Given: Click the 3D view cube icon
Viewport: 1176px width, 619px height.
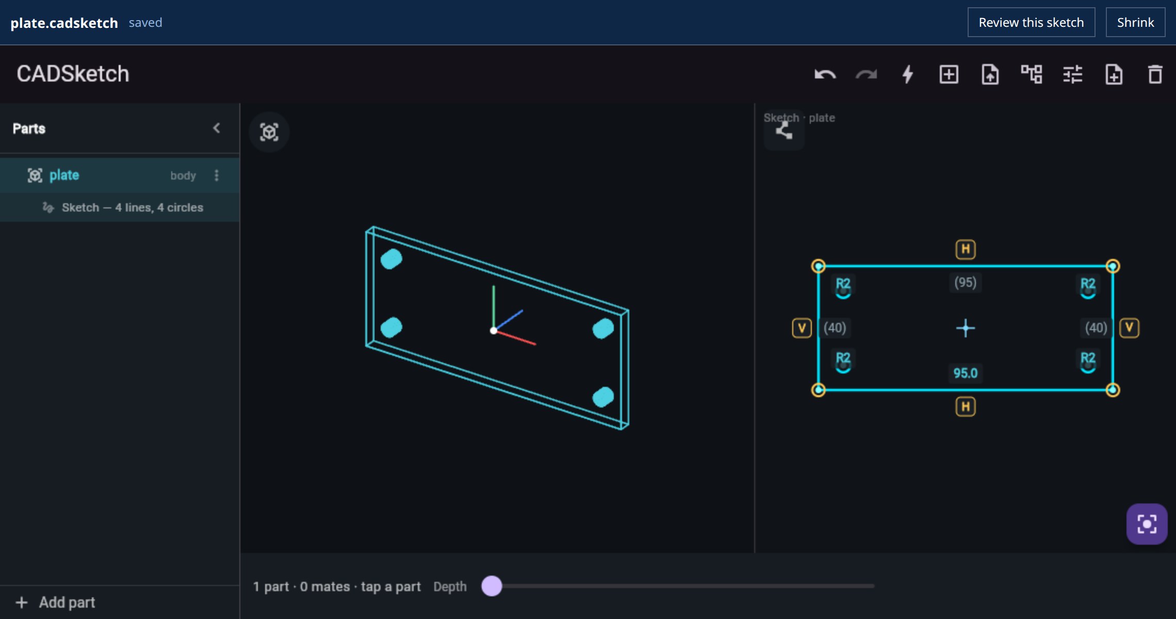Looking at the screenshot, I should point(269,132).
